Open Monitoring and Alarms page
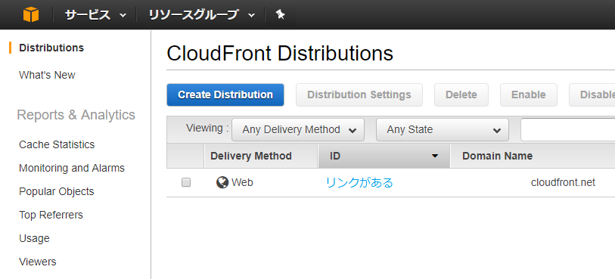 click(x=72, y=168)
